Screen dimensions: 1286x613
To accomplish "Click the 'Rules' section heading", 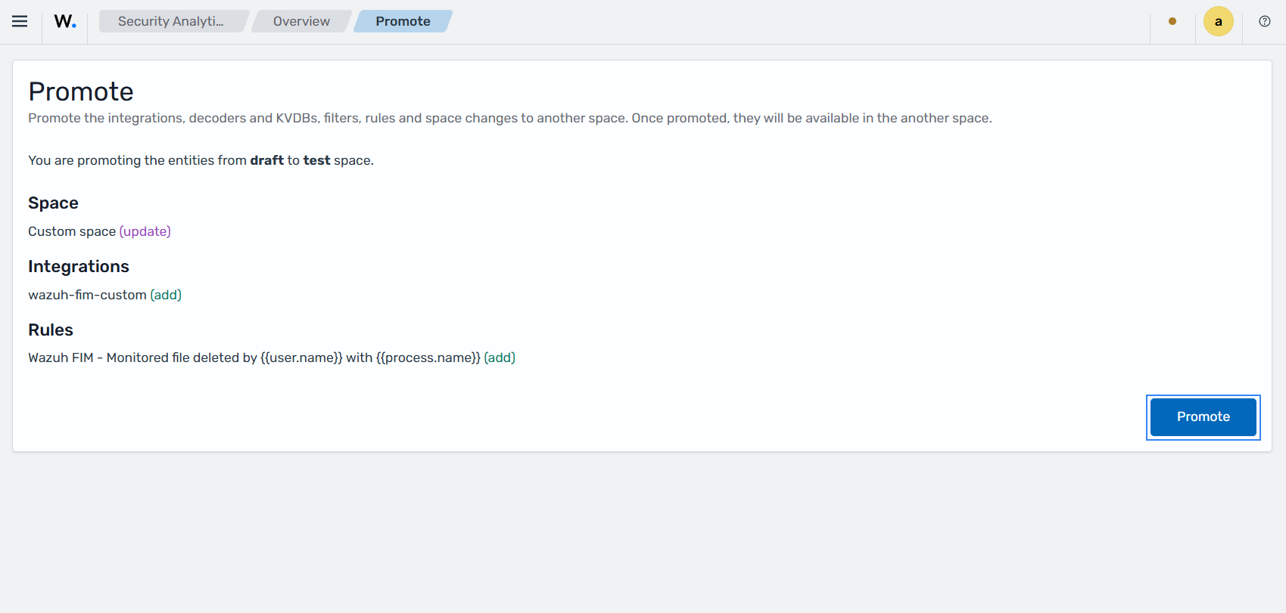I will 51,330.
